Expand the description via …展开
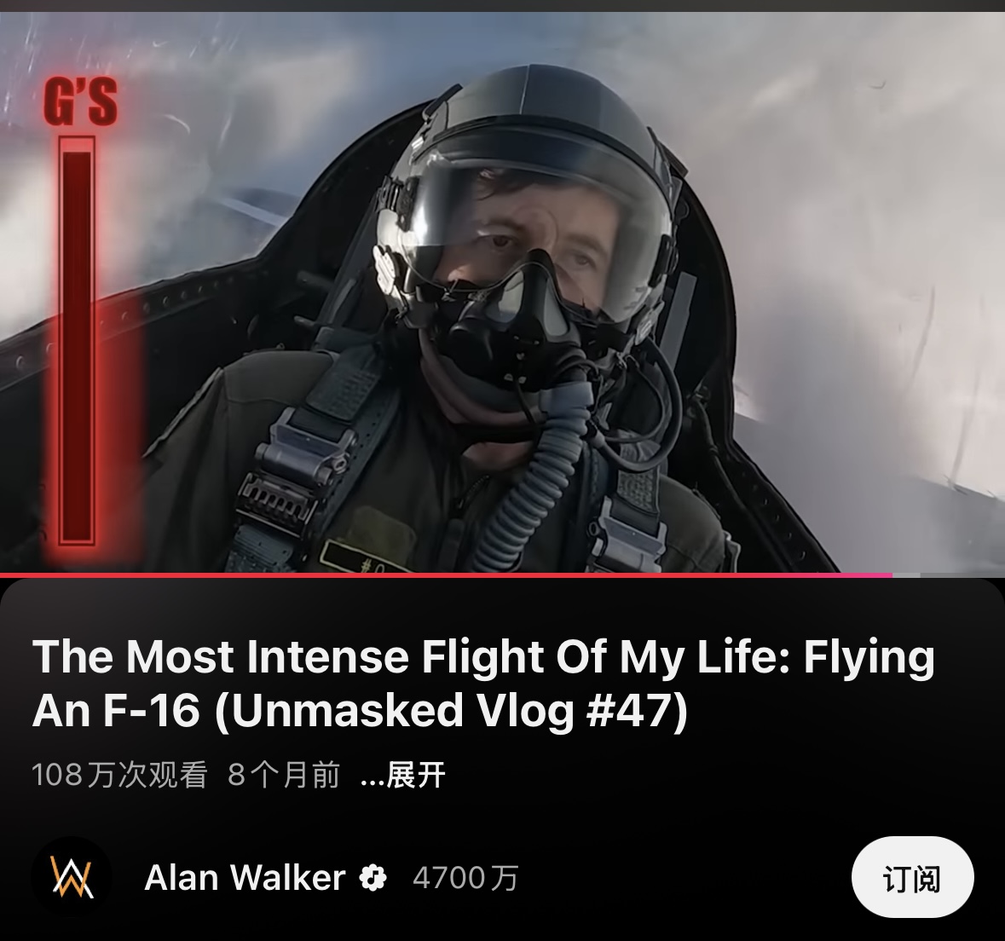This screenshot has height=941, width=1005. click(x=403, y=775)
